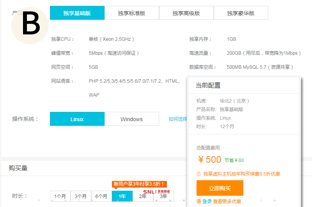Click the 华北2（北京）datacenter value
Image resolution: width=312 pixels, height=207 pixels.
pos(234,101)
